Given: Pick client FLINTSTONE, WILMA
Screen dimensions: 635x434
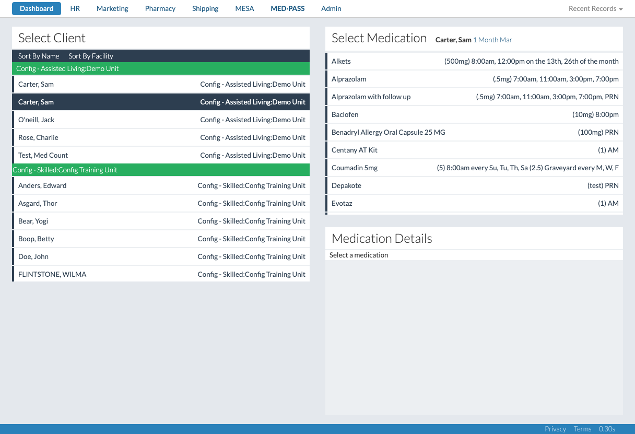Looking at the screenshot, I should pos(52,274).
